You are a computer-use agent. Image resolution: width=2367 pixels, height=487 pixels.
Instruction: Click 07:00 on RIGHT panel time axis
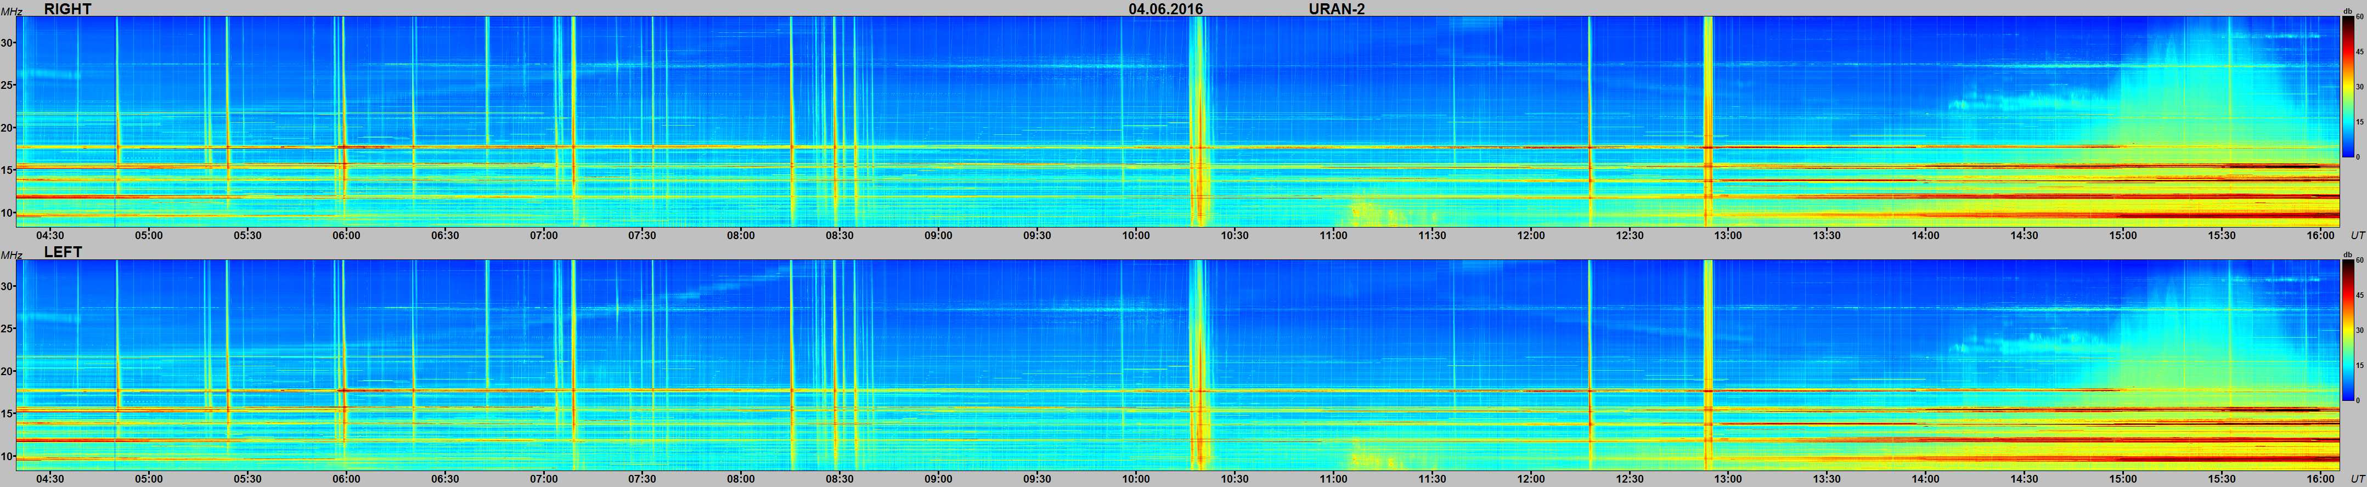(544, 235)
